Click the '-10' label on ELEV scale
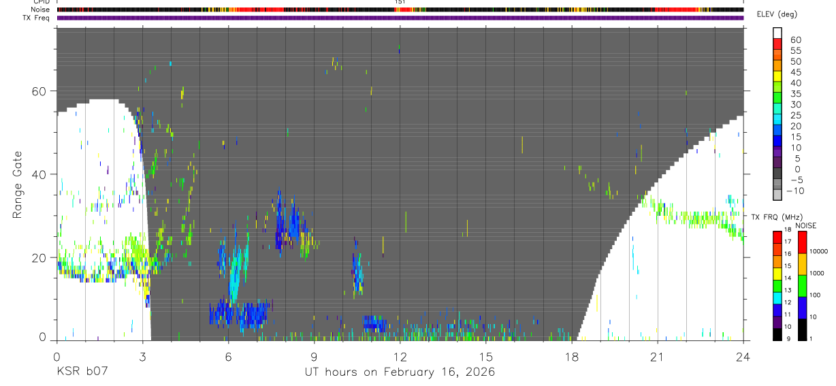Image resolution: width=836 pixels, height=386 pixels. [794, 191]
